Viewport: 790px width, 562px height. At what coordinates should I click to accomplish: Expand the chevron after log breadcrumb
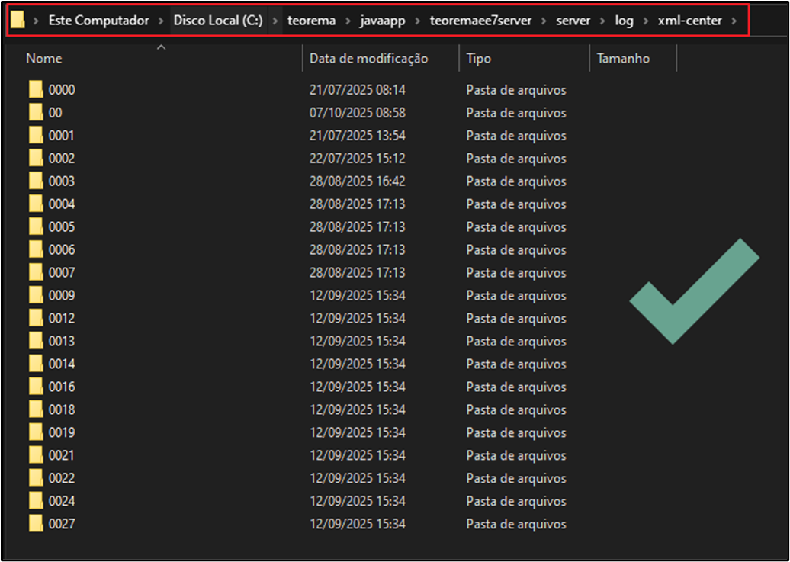(x=645, y=21)
